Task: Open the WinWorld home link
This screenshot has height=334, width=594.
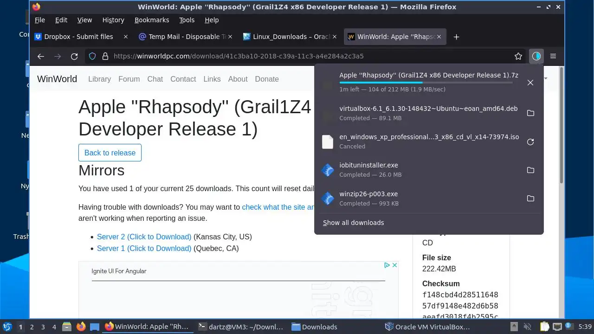Action: pos(57,79)
